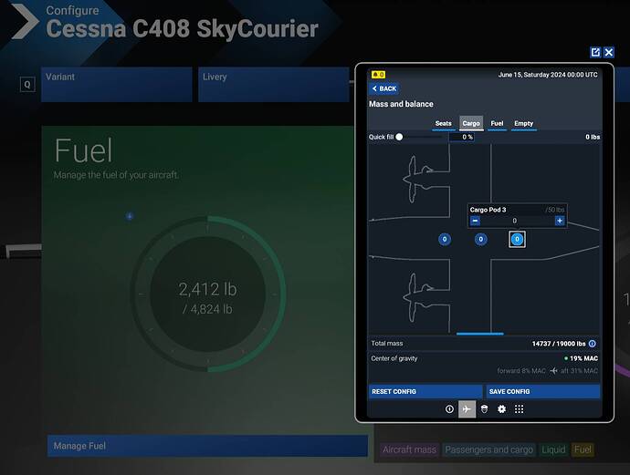Select the highlighted rear cargo pod marker

[517, 240]
